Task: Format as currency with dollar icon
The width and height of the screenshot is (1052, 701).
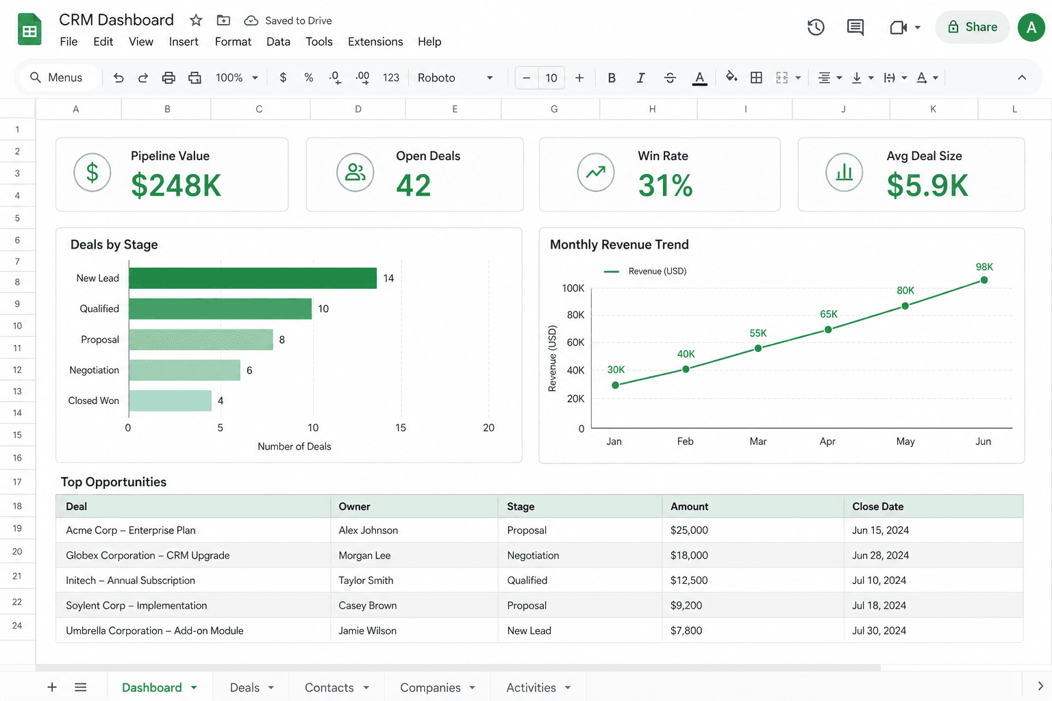Action: pos(283,78)
